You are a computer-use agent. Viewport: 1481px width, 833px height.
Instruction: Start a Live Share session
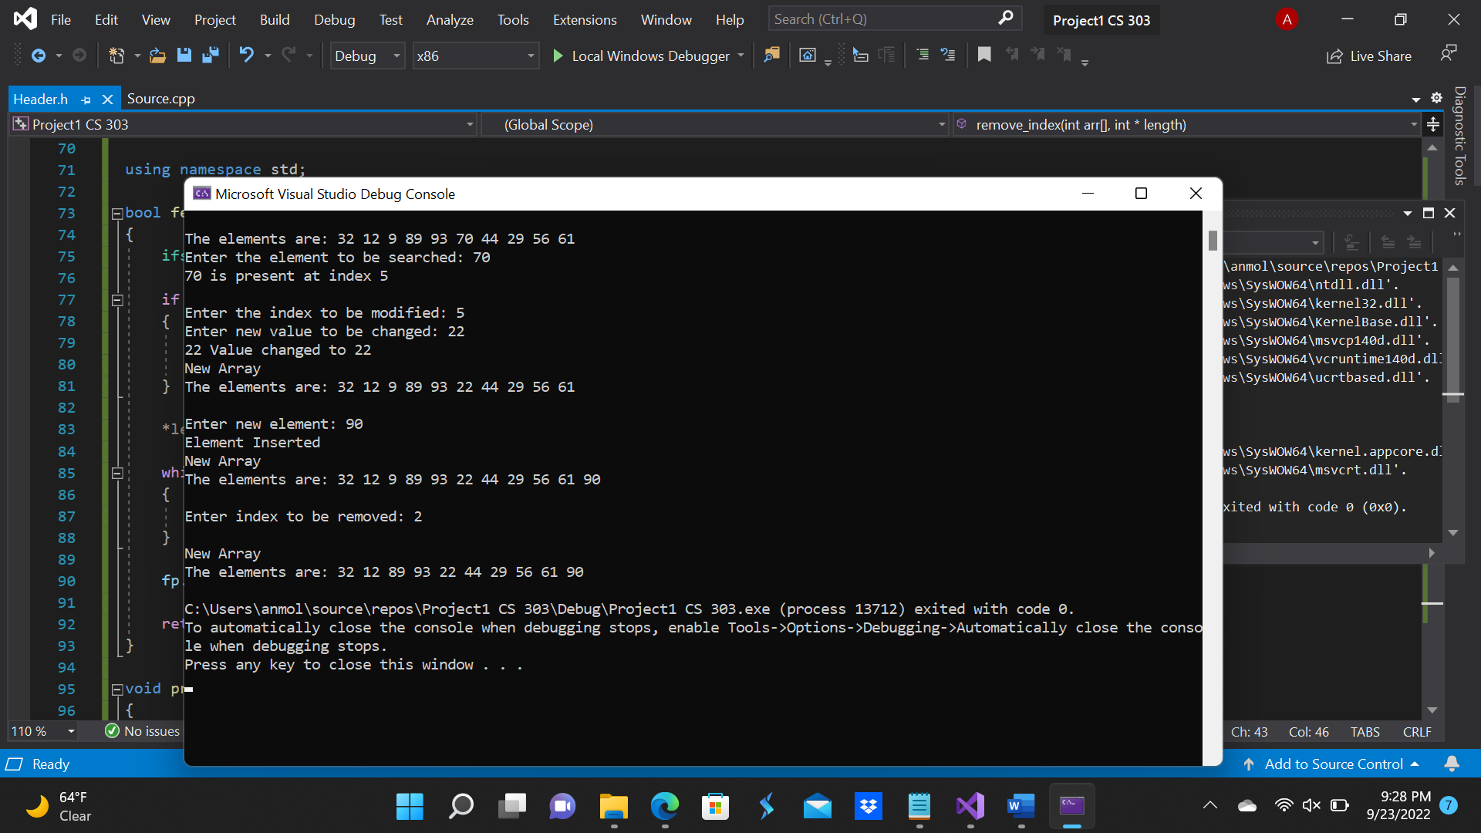pyautogui.click(x=1369, y=56)
